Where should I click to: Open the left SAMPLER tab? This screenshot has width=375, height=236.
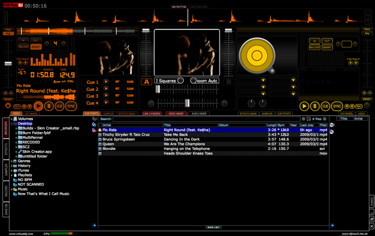[x=109, y=114]
